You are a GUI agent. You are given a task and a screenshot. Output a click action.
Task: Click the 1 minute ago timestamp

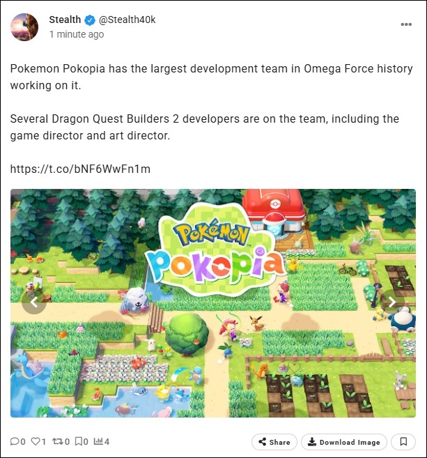click(77, 34)
